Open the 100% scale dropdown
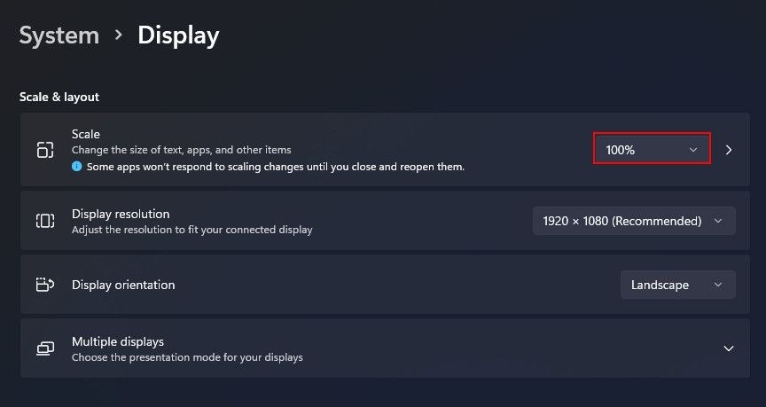The width and height of the screenshot is (766, 407). click(x=652, y=148)
